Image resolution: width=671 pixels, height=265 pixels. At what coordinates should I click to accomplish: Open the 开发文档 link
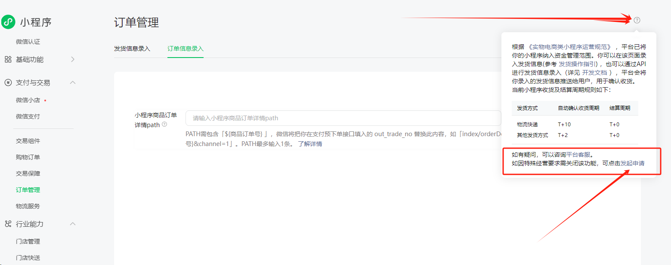pos(594,72)
